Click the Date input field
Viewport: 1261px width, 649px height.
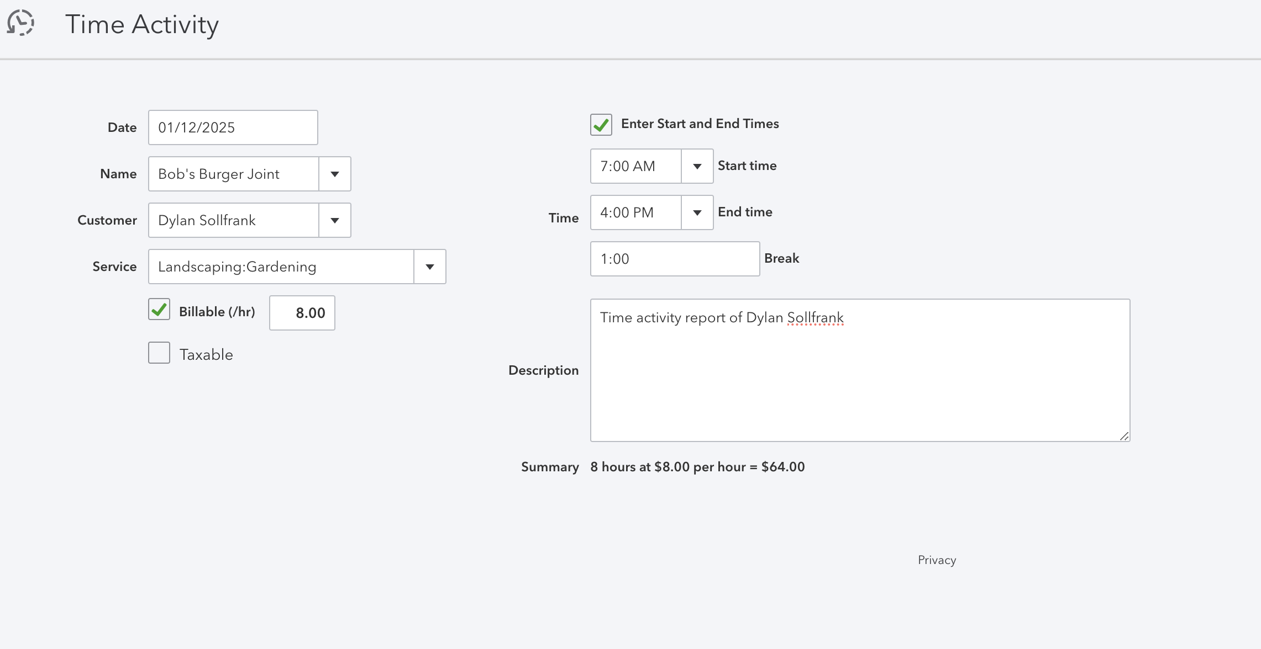coord(233,128)
